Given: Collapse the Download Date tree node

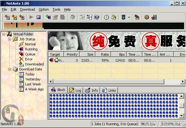Looking at the screenshot, I should click(10, 69).
